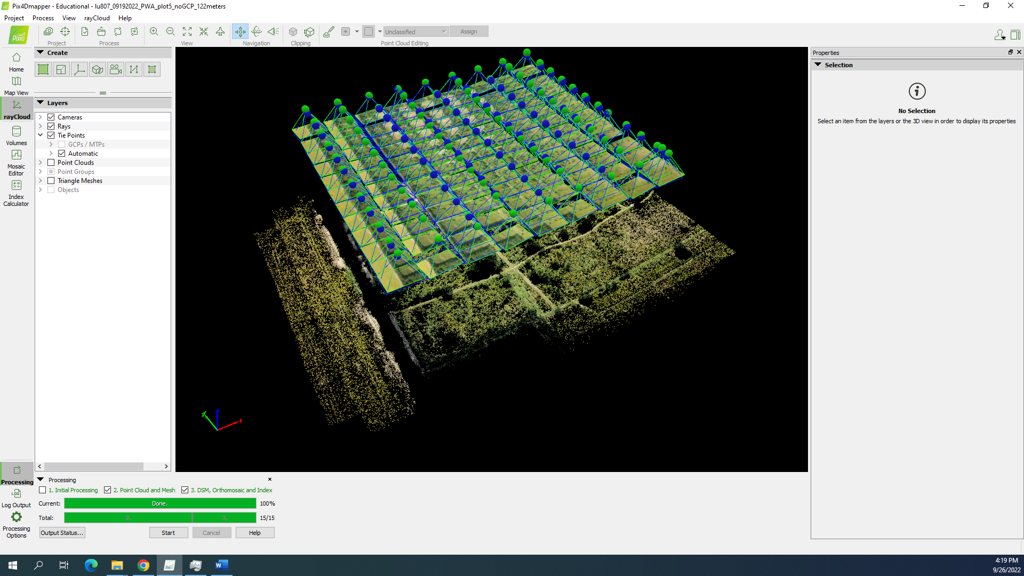Open the Project menu

click(14, 18)
